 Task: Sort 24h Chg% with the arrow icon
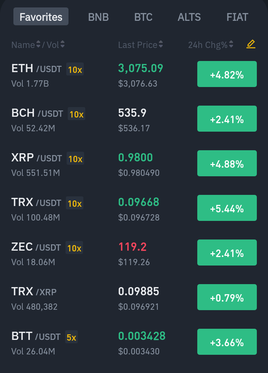[231, 44]
